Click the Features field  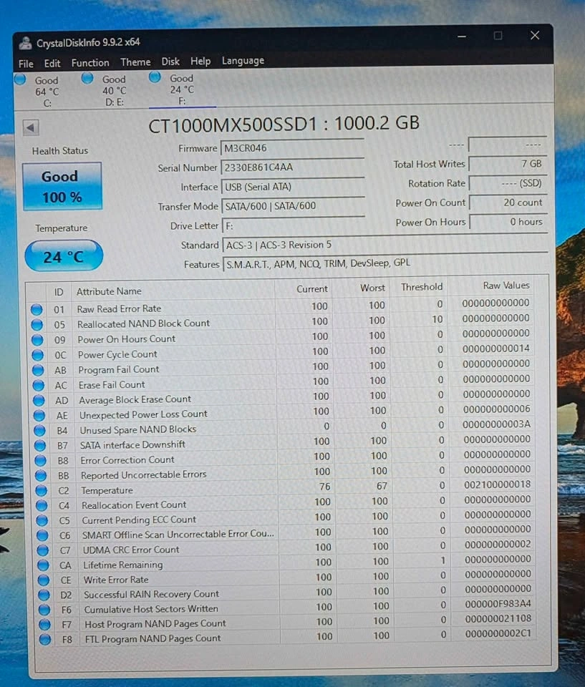[386, 264]
